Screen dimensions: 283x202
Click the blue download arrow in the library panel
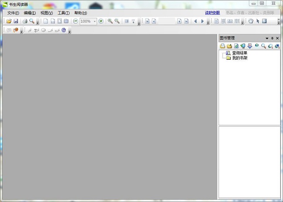click(x=250, y=46)
